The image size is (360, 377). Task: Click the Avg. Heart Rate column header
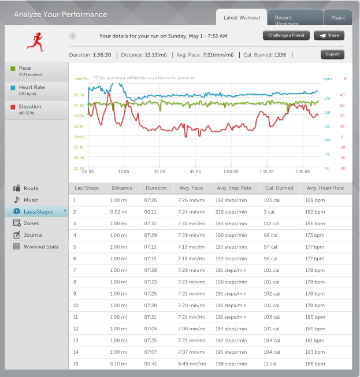(x=325, y=188)
